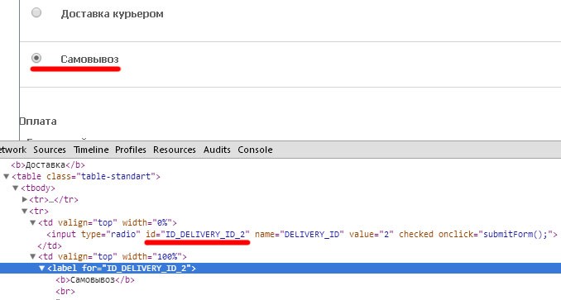Screen dimensions: 561x300
Task: Select the Самовывоз radio button
Action: (x=36, y=58)
